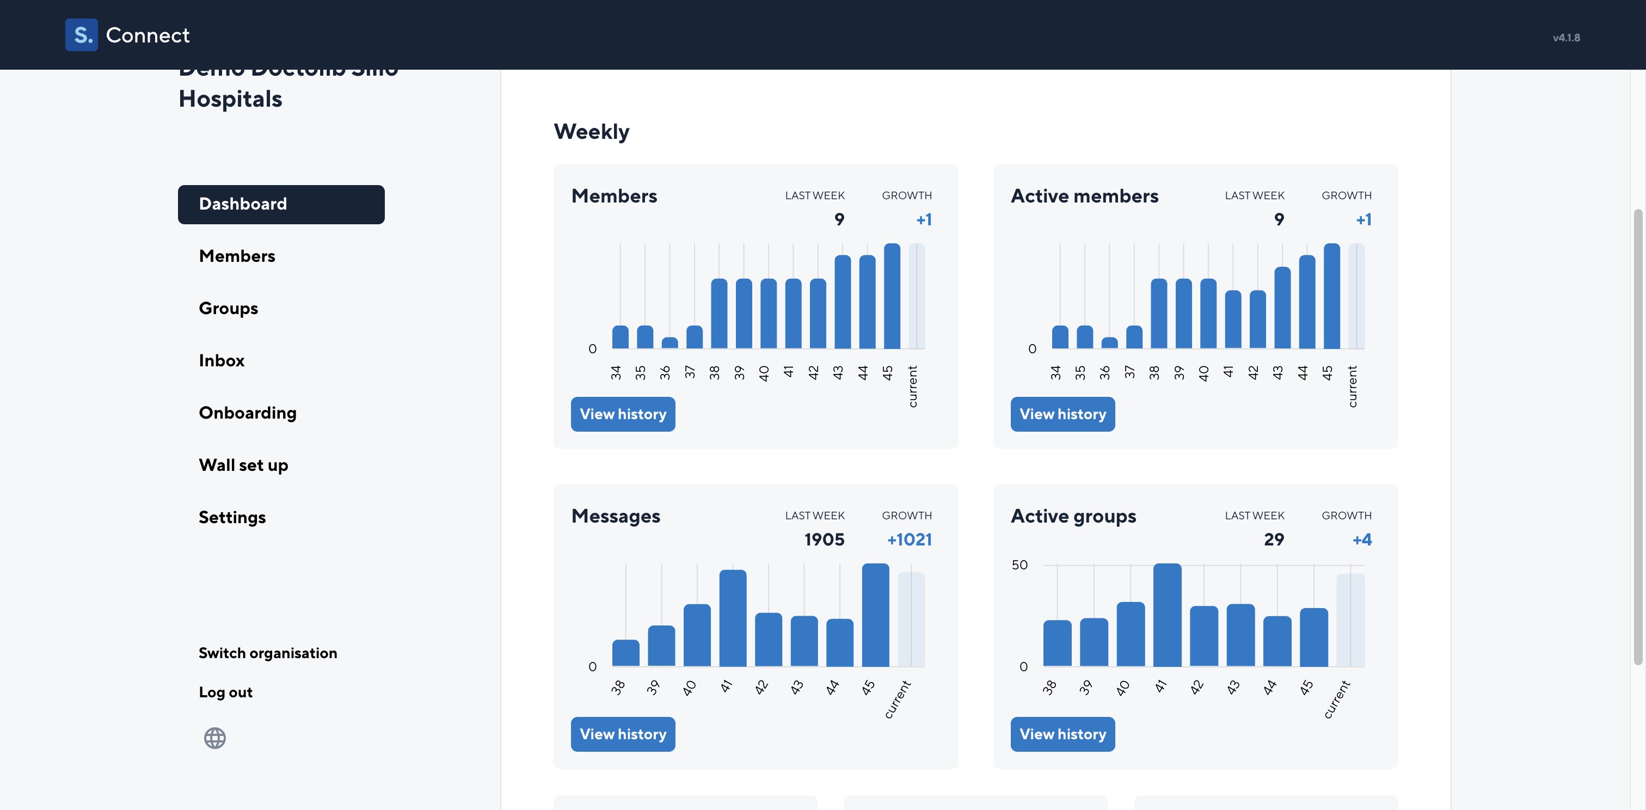View history for Active members chart
Screen dimensions: 1646x810
pos(1062,414)
